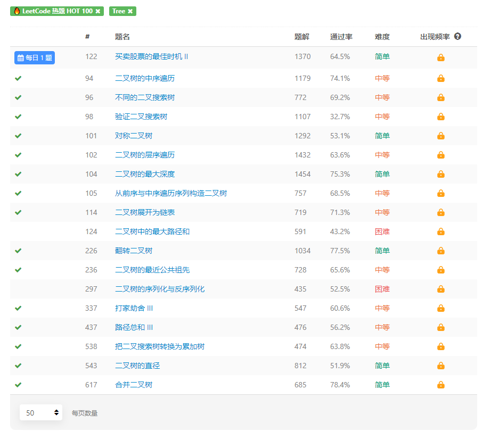The height and width of the screenshot is (431, 483).
Task: Sort by the 题名 column header
Action: (x=122, y=37)
